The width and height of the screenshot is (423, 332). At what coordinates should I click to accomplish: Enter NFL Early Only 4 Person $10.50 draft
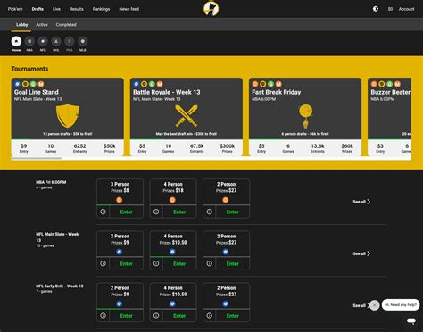pos(179,316)
